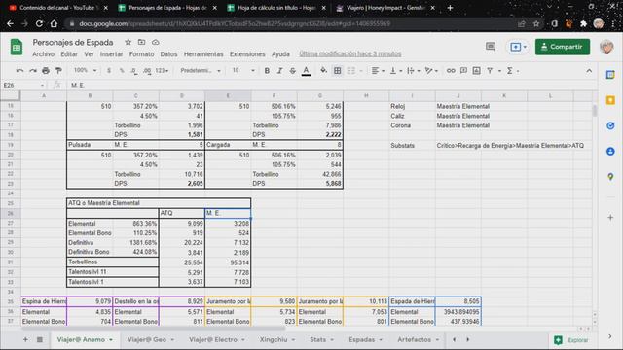Add a new sheet with plus button

coord(25,339)
